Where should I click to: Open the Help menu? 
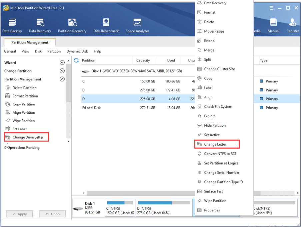(97, 51)
